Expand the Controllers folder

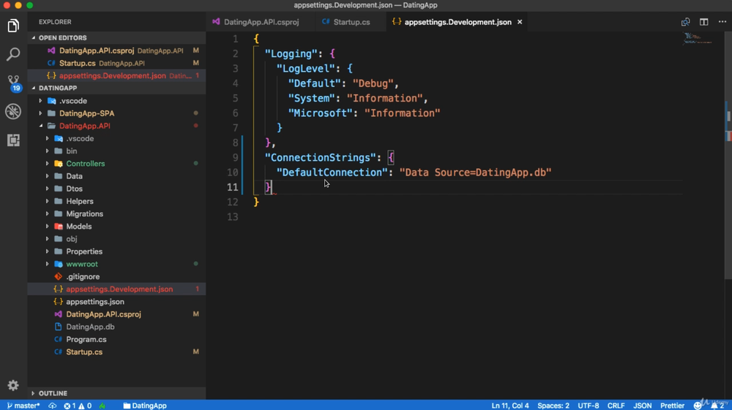pyautogui.click(x=116, y=164)
